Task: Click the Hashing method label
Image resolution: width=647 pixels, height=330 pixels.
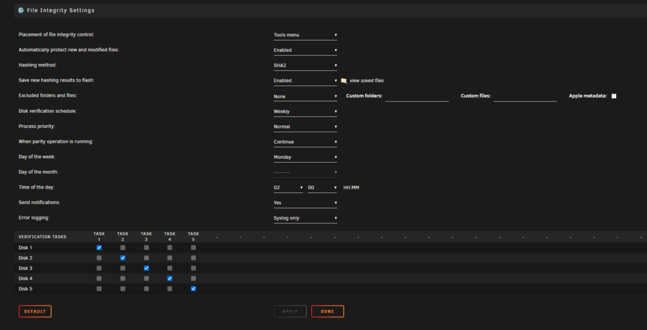Action: point(38,65)
